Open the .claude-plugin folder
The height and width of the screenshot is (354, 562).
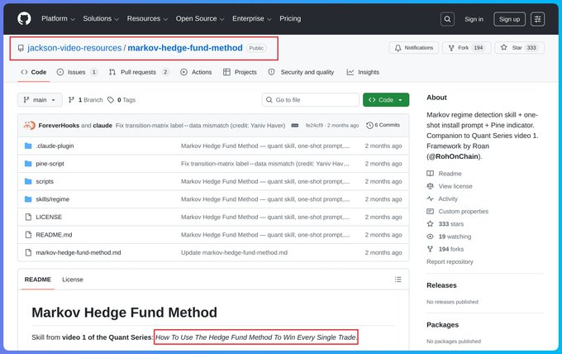point(55,146)
